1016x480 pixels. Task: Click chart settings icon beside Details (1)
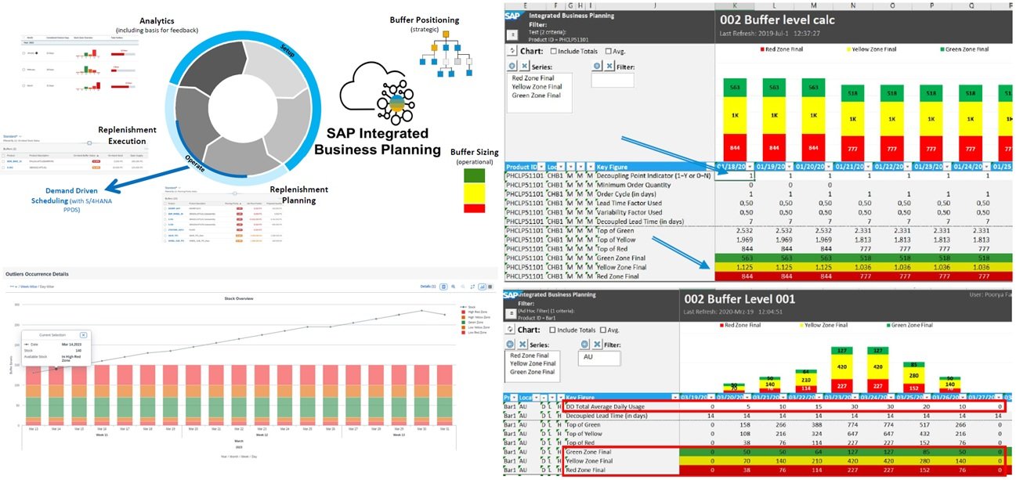coord(443,287)
